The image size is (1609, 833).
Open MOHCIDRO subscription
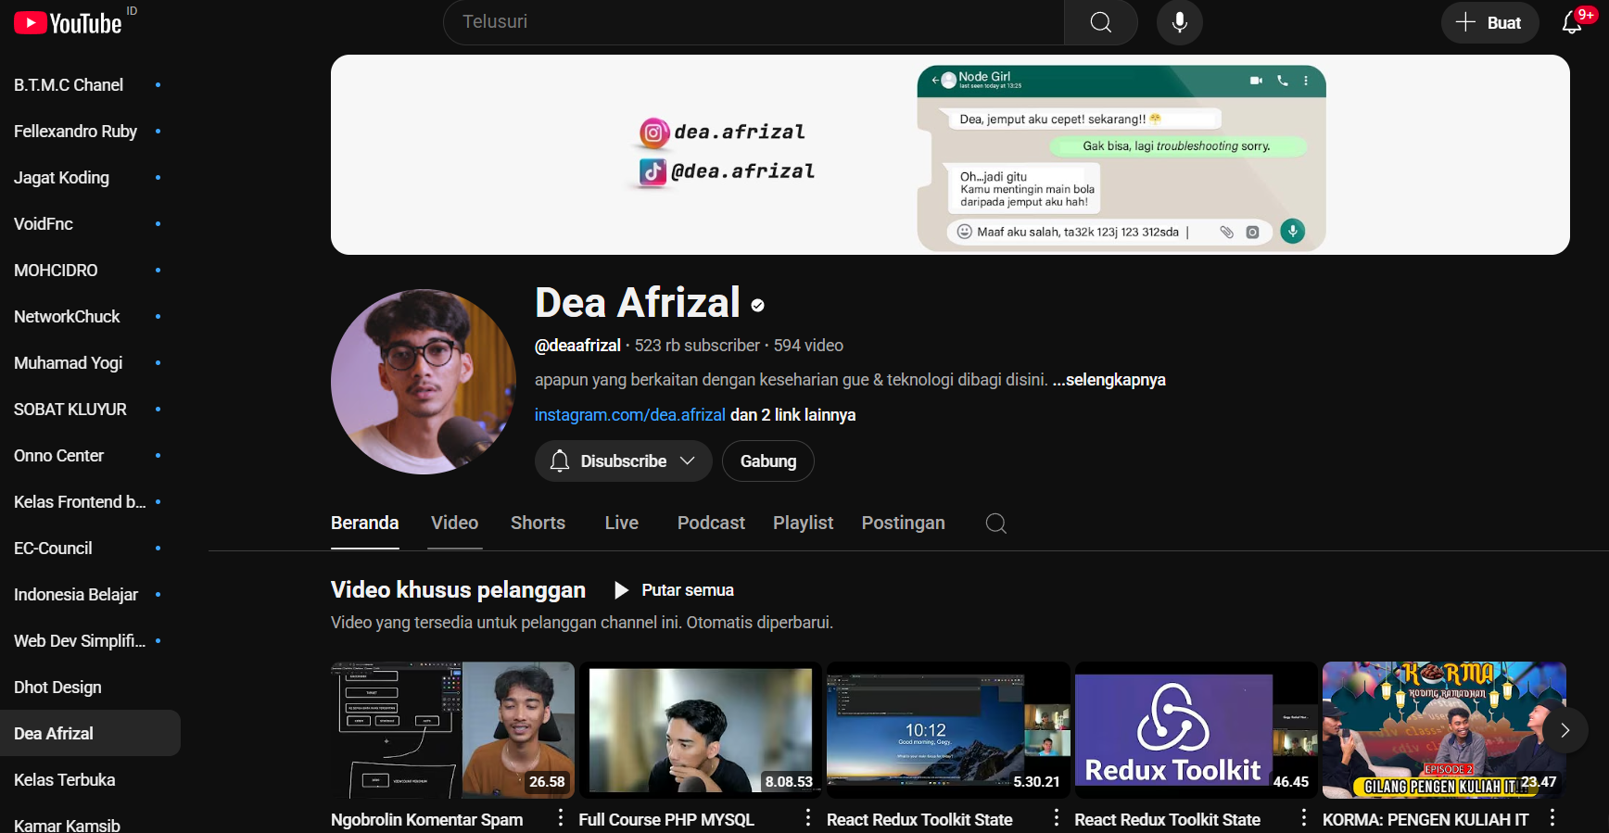coord(90,271)
